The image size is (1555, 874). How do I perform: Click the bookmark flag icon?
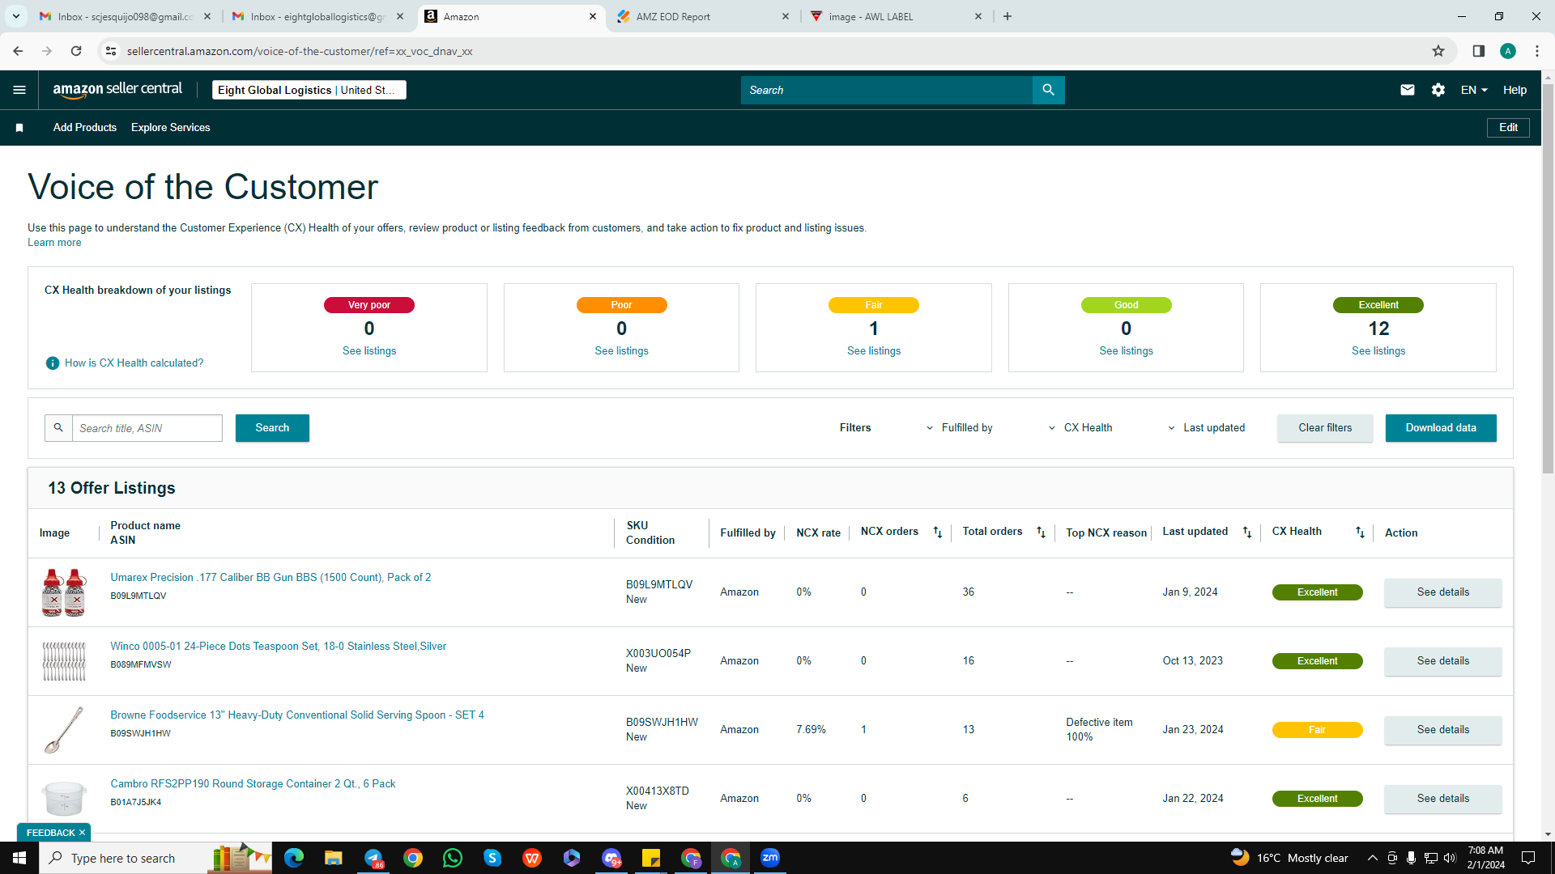pyautogui.click(x=19, y=128)
